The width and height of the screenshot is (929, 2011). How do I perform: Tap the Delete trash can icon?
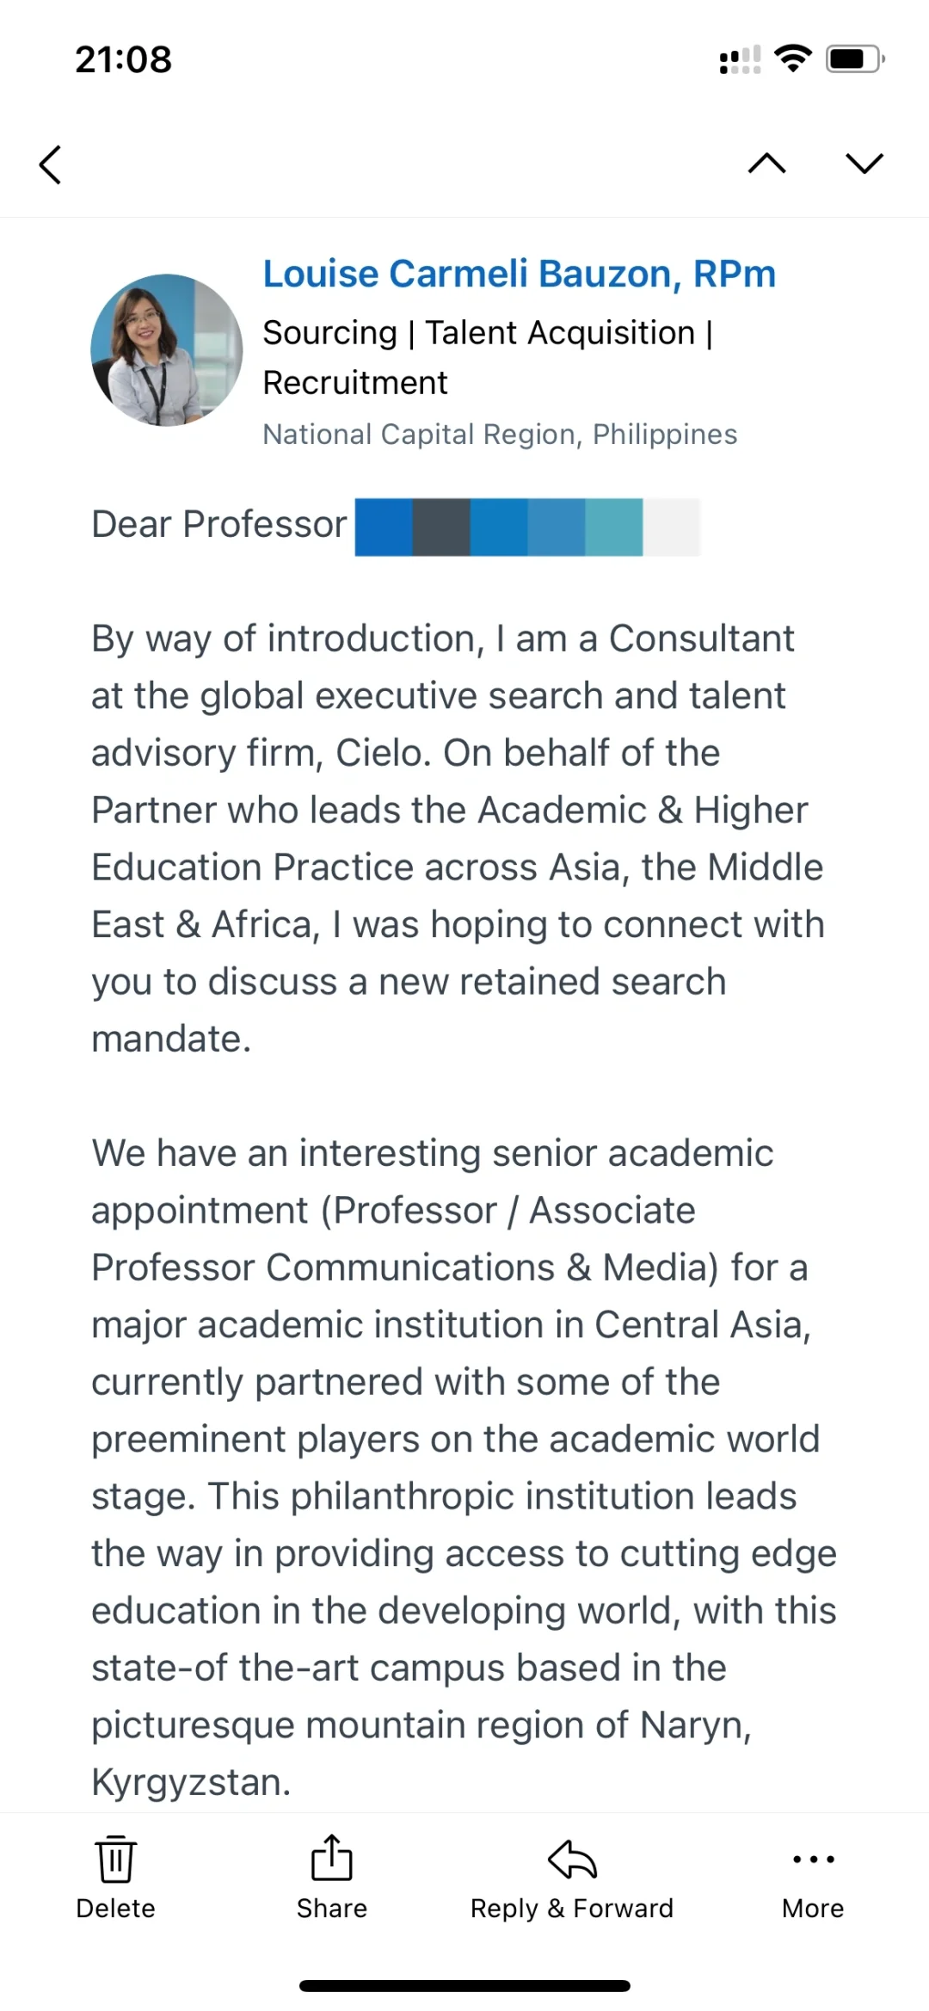pyautogui.click(x=115, y=1860)
